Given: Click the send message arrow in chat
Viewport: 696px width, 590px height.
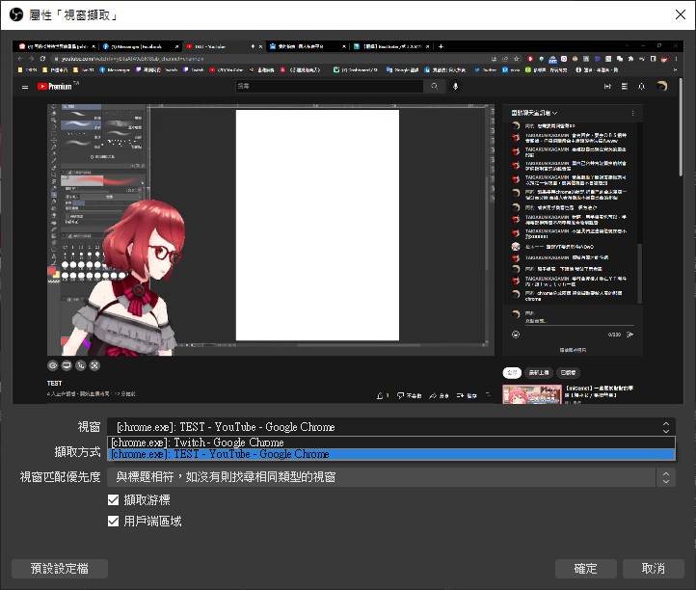Looking at the screenshot, I should [629, 335].
